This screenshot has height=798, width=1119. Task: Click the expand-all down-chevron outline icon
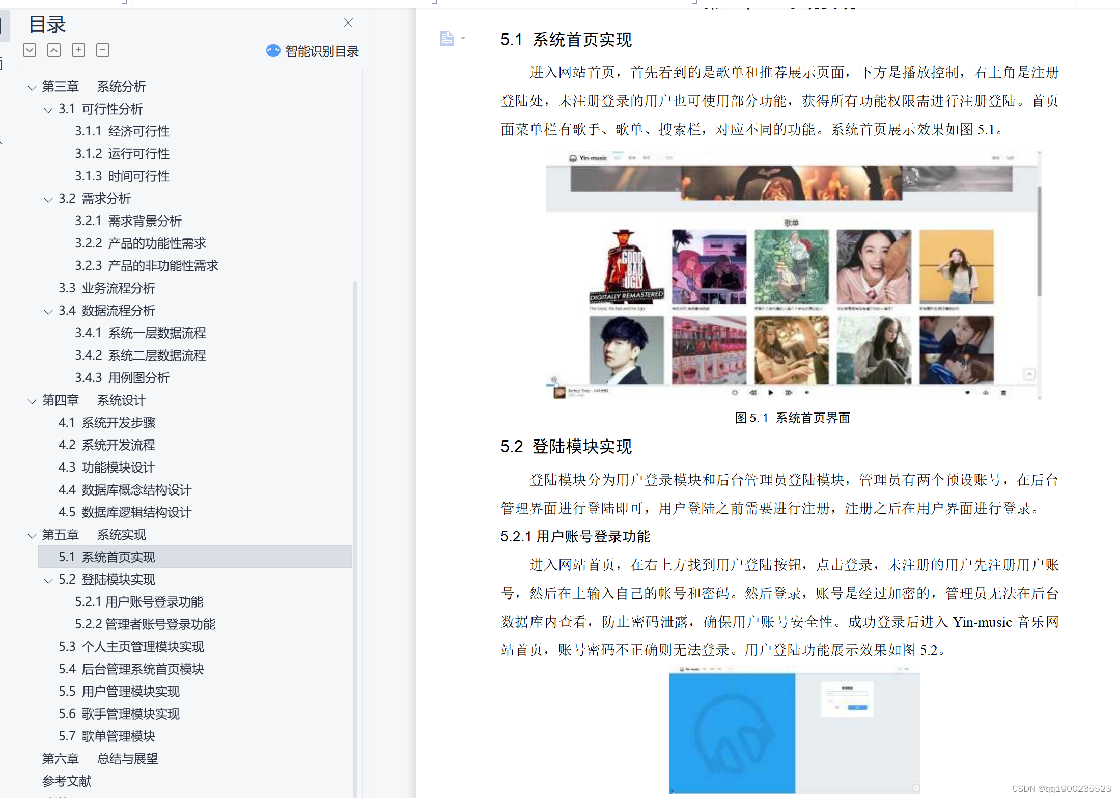coord(30,50)
